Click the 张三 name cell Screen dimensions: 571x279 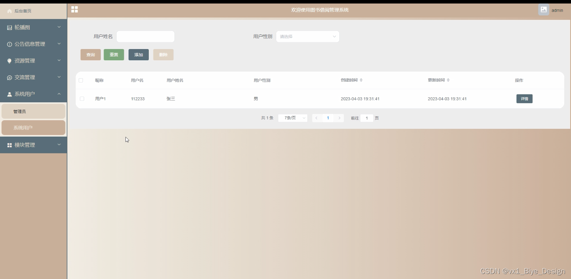point(171,99)
